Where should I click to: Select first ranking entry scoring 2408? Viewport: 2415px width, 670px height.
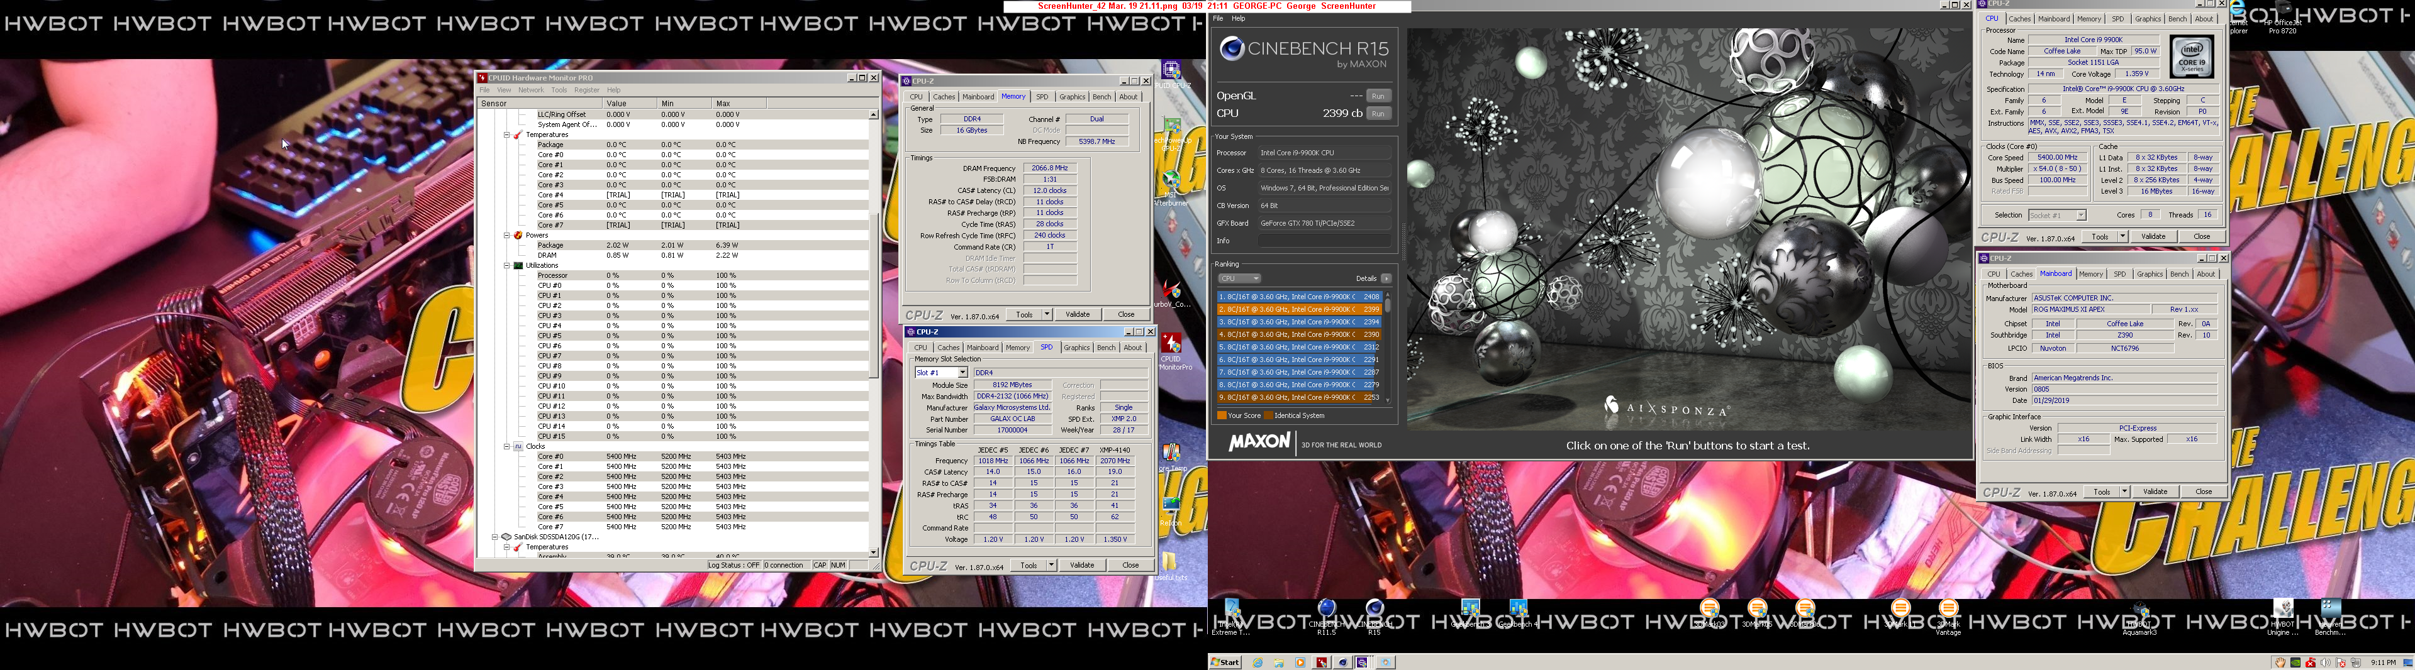click(1300, 297)
